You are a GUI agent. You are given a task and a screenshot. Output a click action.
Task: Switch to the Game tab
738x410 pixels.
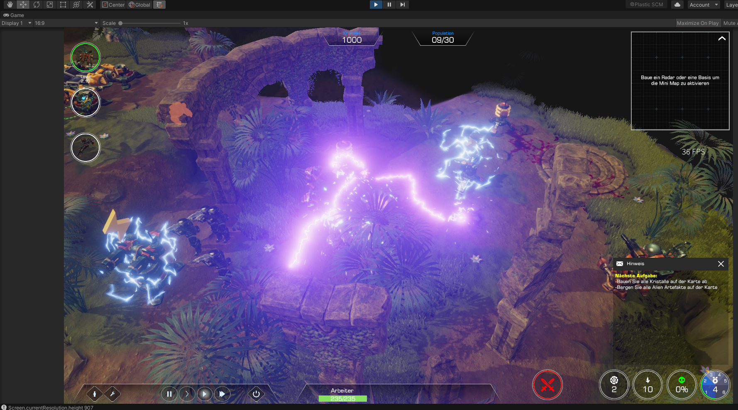[14, 15]
